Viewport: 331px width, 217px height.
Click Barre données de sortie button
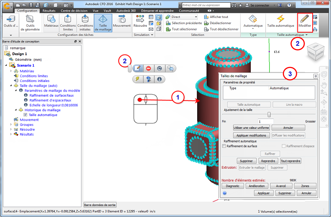point(100,205)
